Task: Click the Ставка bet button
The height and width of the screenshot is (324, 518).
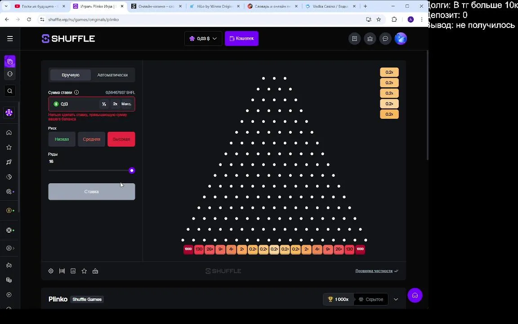Action: coord(92,192)
